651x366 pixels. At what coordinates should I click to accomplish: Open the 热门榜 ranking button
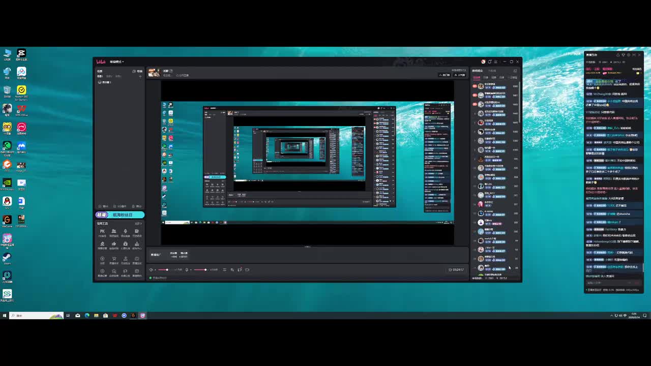445,75
